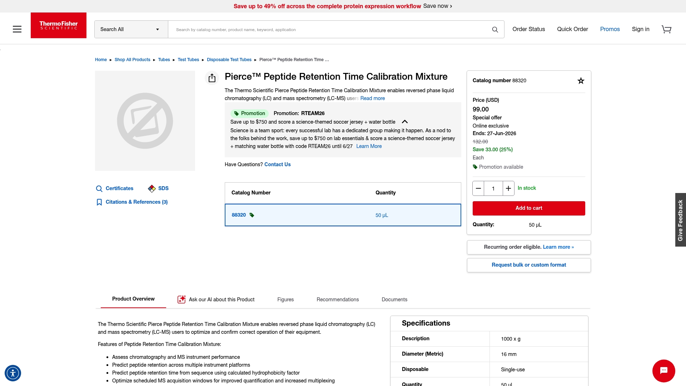Viewport: 686px width, 386px height.
Task: Open Certificates link
Action: click(x=119, y=188)
